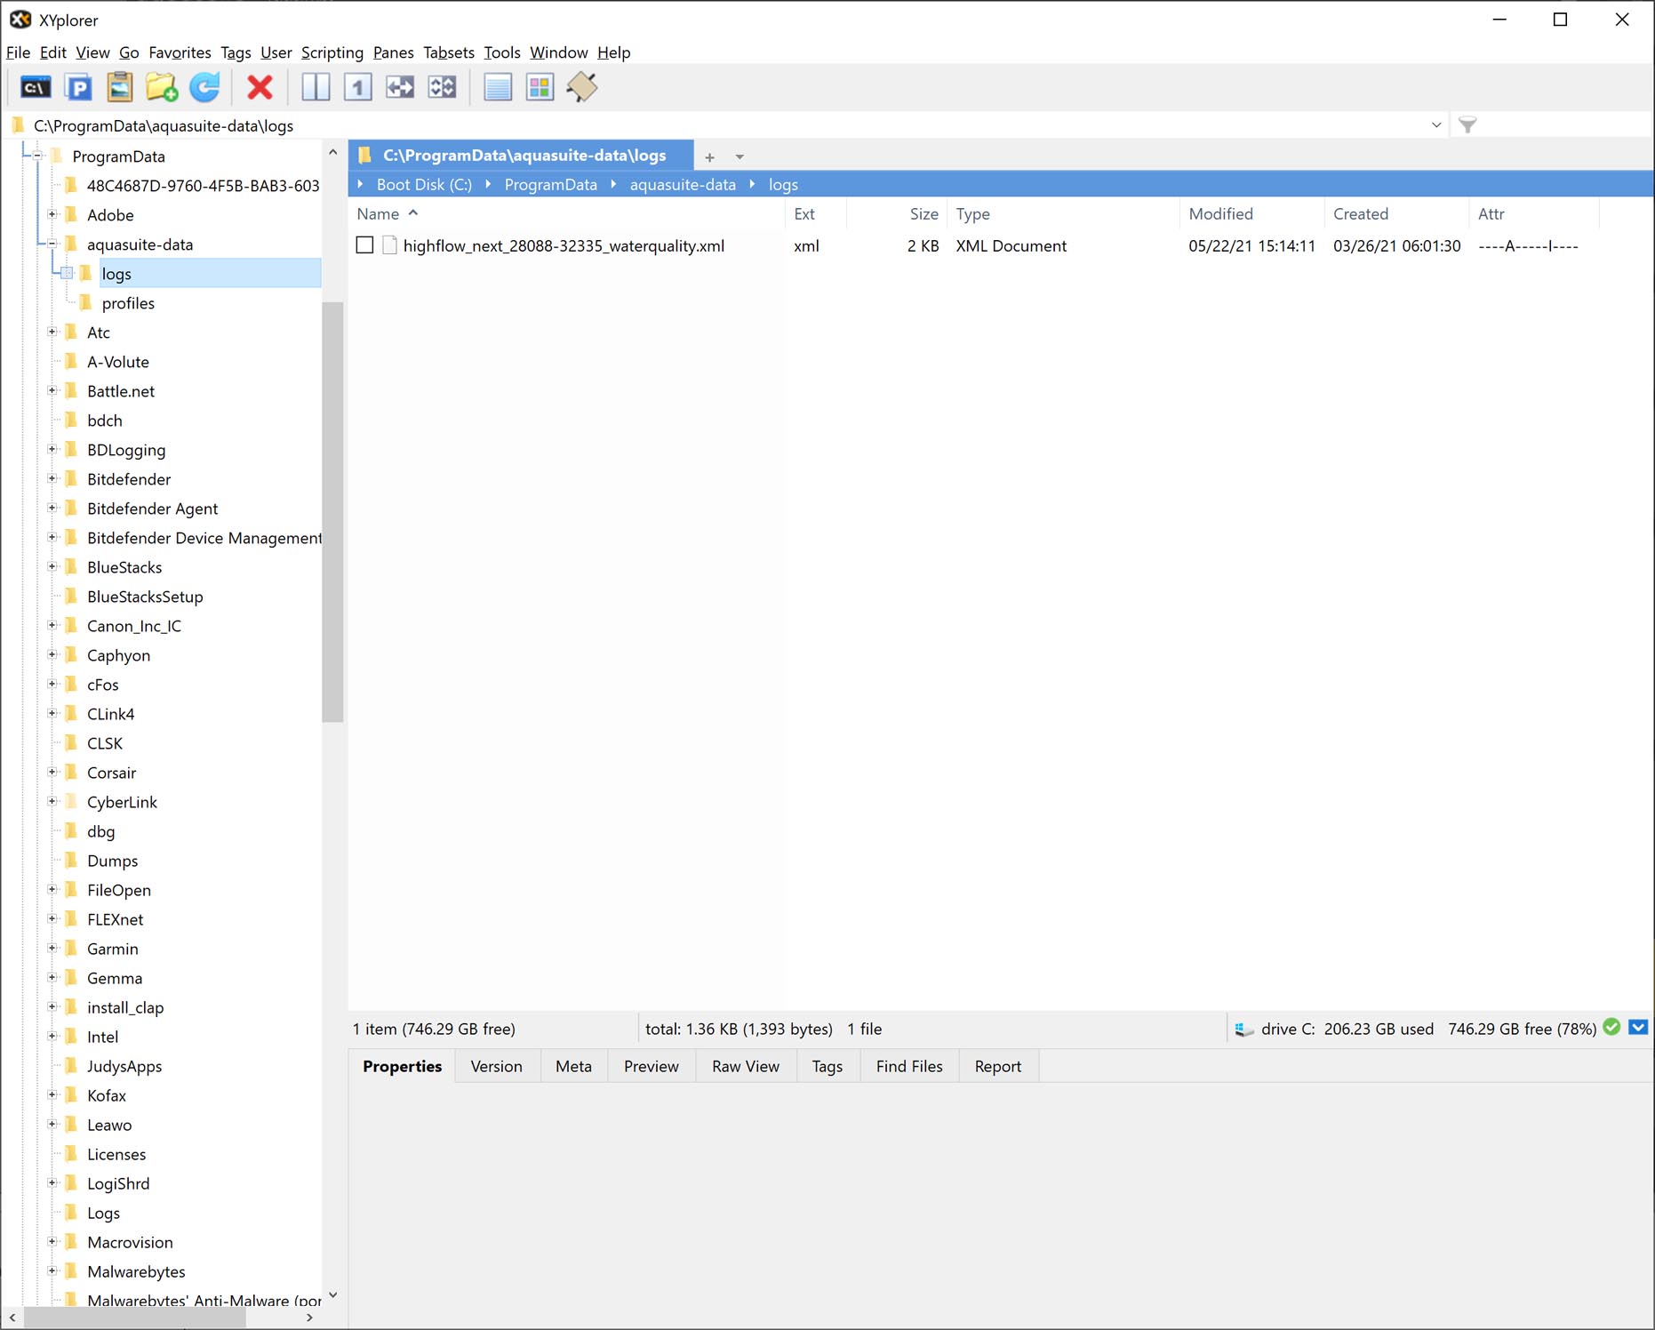The image size is (1655, 1330).
Task: Open the Panes menu
Action: click(x=393, y=52)
